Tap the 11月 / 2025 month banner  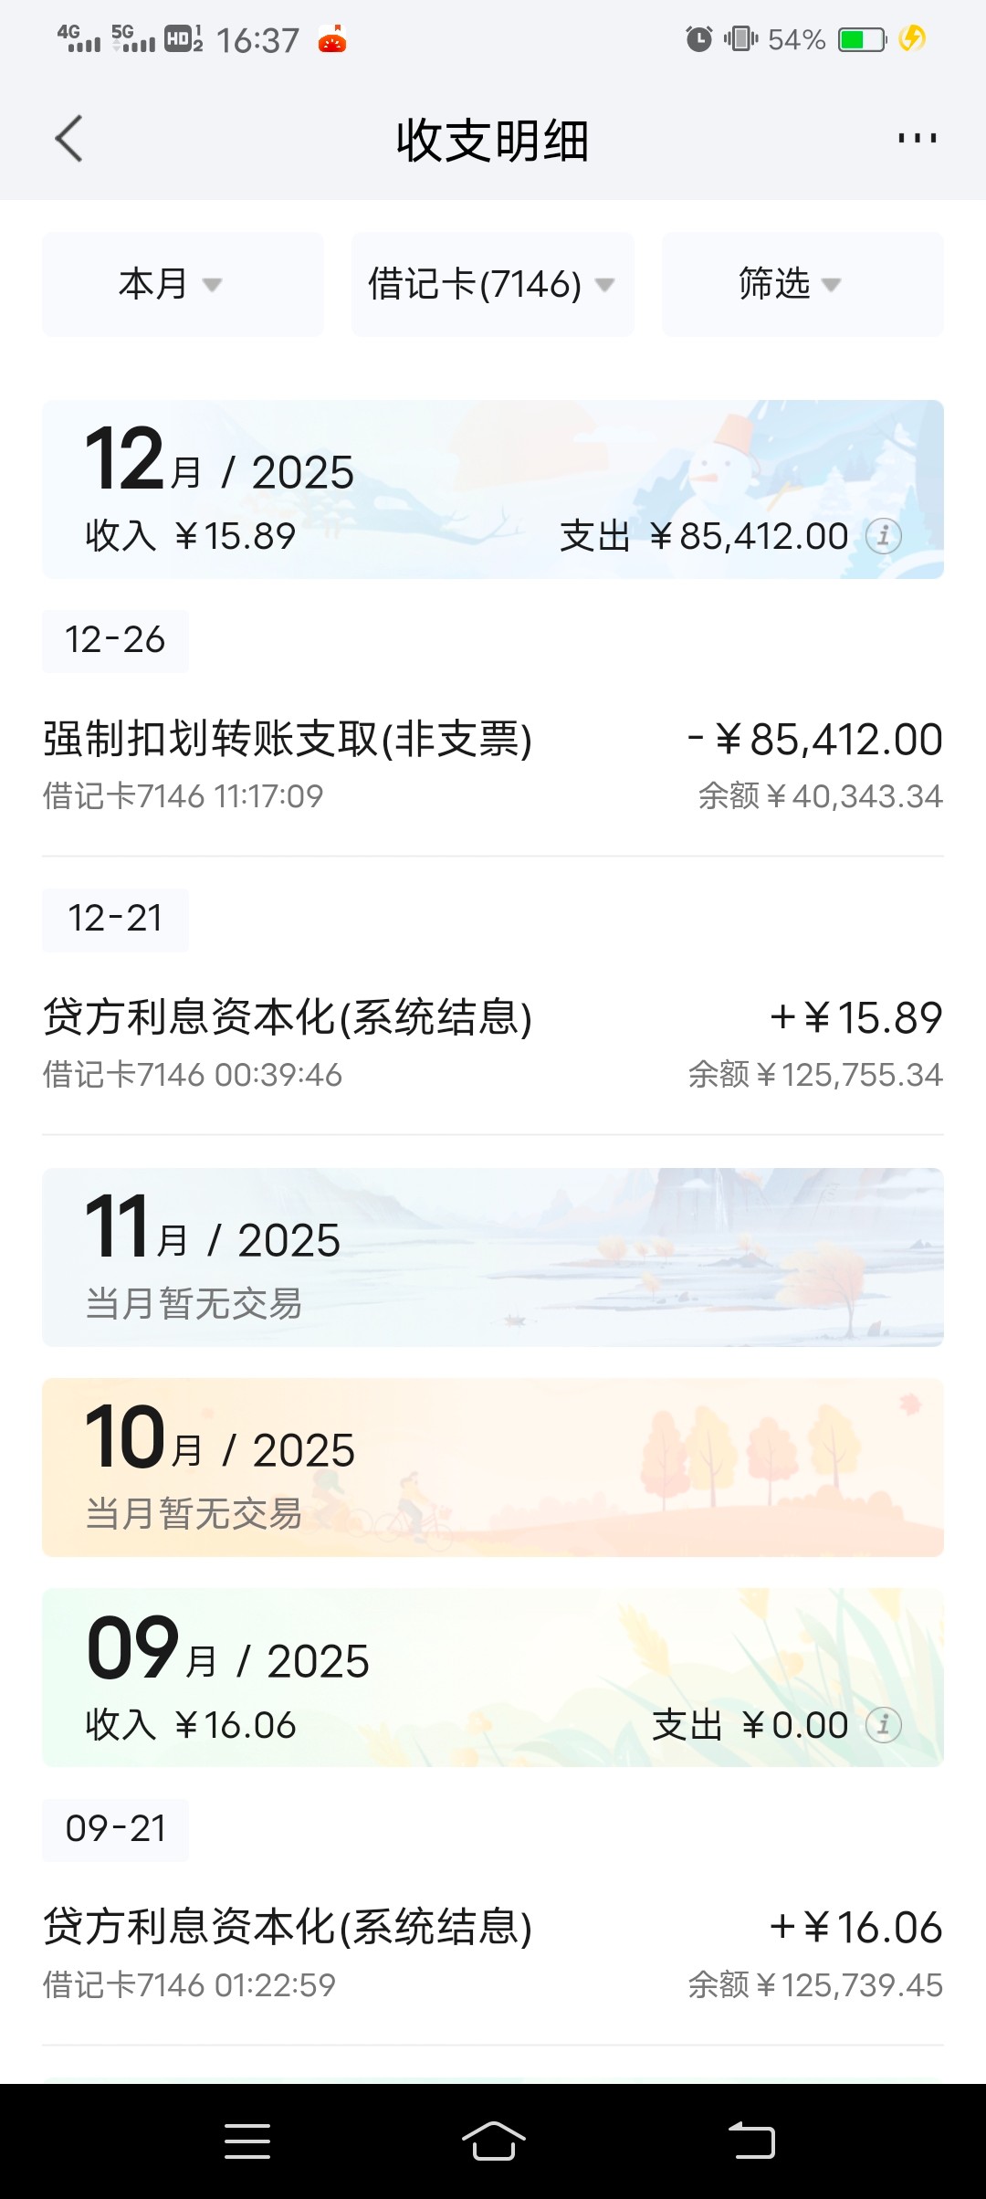492,1257
